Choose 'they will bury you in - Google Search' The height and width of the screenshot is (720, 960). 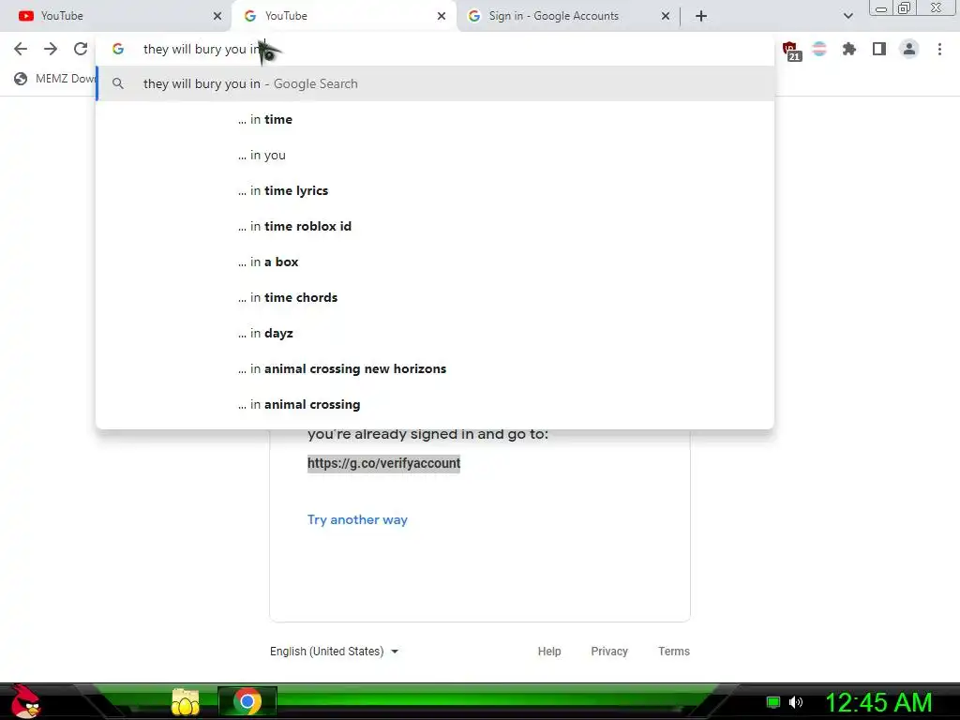click(x=435, y=83)
